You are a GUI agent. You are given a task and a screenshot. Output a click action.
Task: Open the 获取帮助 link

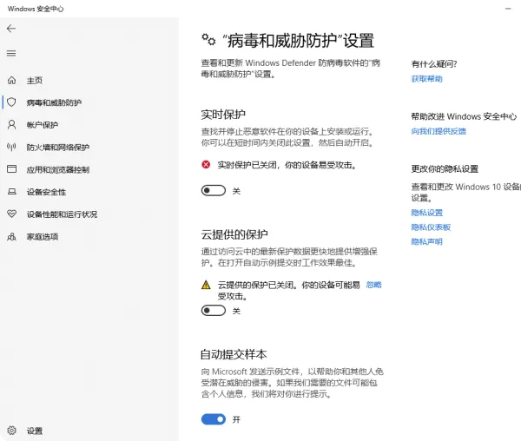pyautogui.click(x=426, y=79)
